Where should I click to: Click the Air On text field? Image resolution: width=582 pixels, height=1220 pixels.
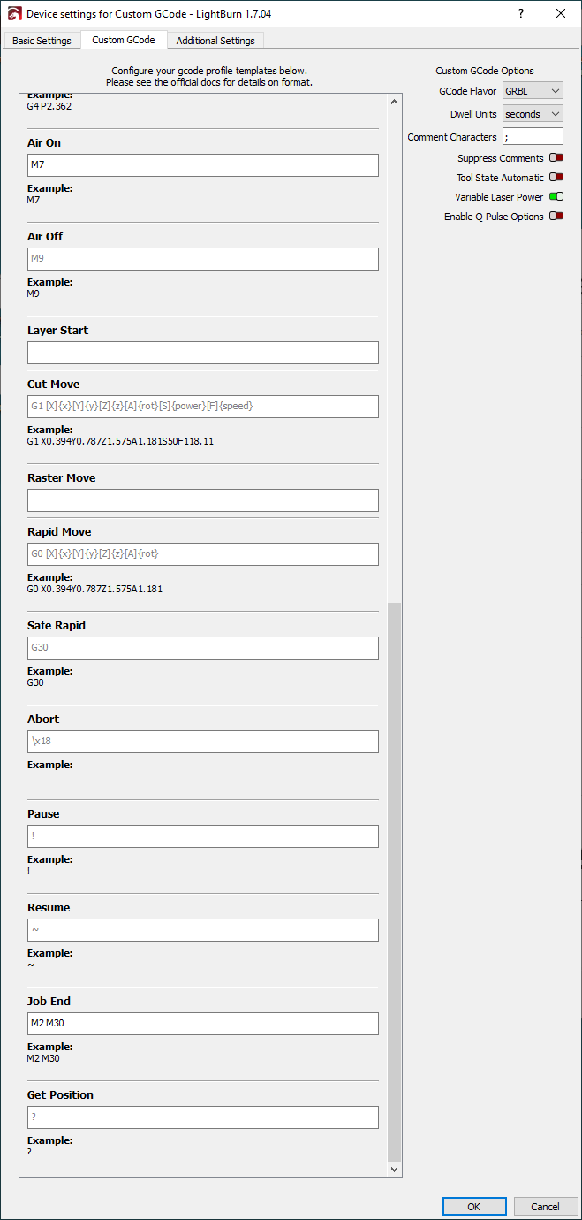click(203, 165)
